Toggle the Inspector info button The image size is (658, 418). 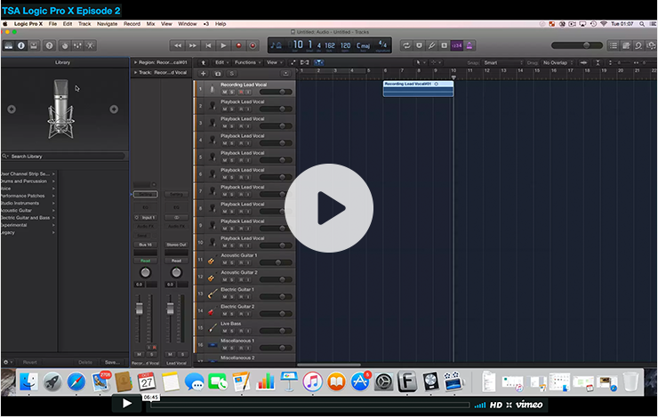[x=21, y=45]
